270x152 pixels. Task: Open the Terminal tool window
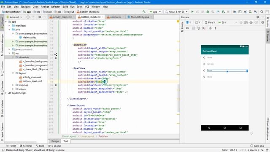tap(26, 146)
